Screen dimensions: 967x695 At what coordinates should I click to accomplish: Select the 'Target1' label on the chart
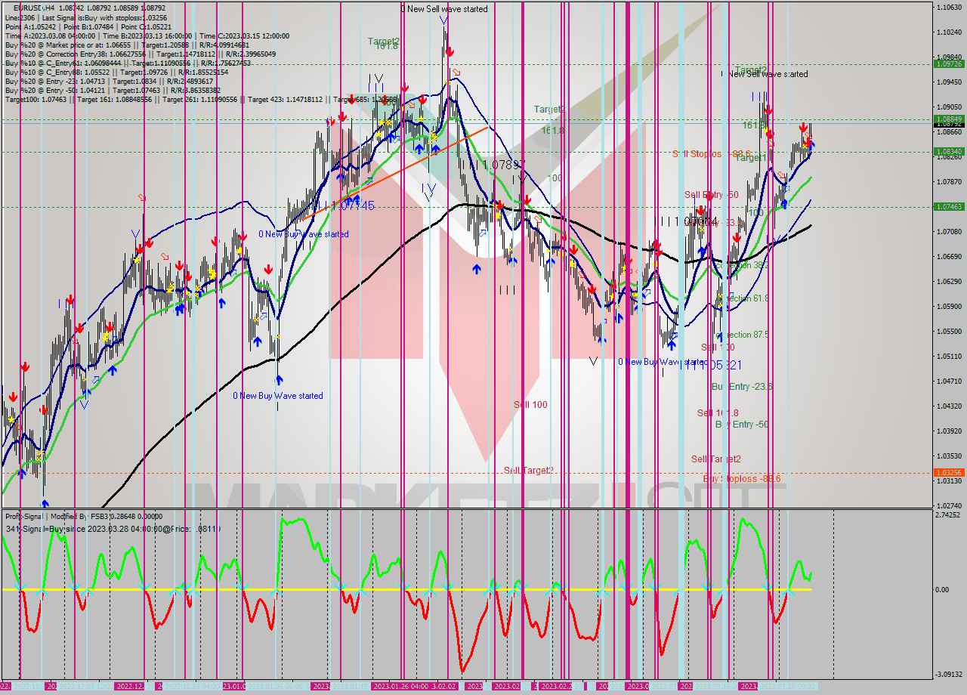point(751,158)
